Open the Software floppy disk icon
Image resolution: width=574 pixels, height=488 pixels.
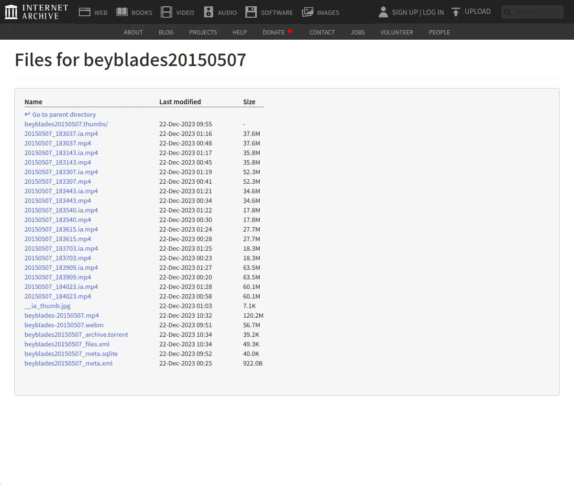(251, 12)
